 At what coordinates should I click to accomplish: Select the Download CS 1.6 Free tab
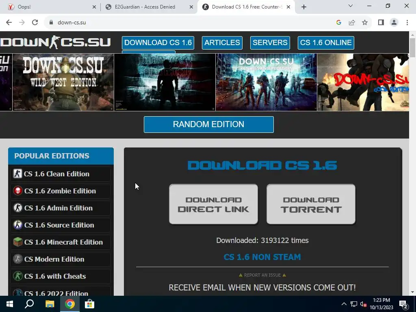246,7
